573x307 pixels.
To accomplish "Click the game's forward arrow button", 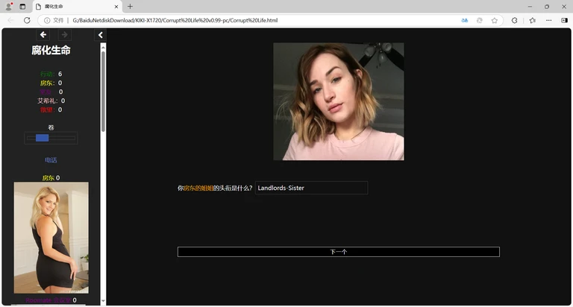I will (64, 35).
